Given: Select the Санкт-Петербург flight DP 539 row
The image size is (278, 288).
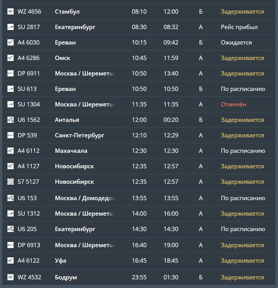Looking at the screenshot, I should pos(139,135).
